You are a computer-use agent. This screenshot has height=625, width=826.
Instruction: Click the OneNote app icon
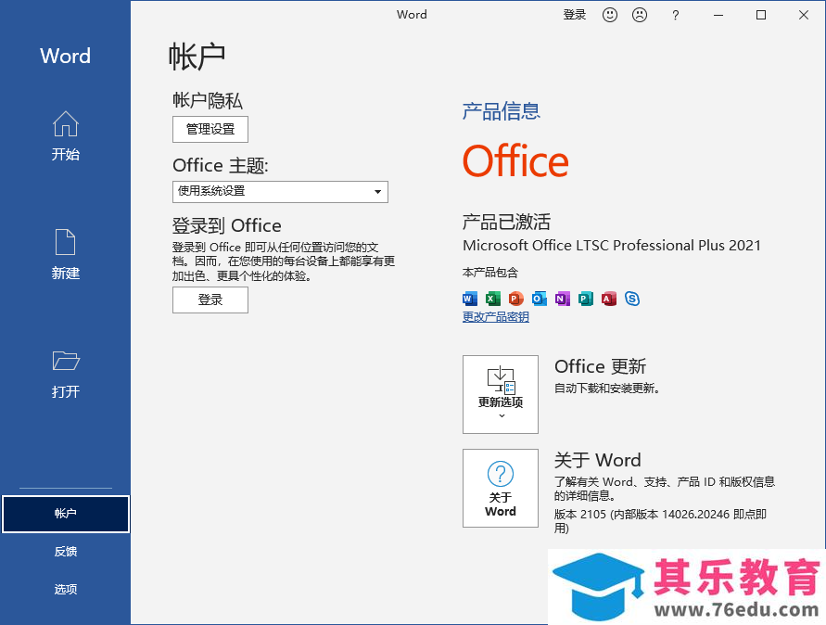point(562,299)
